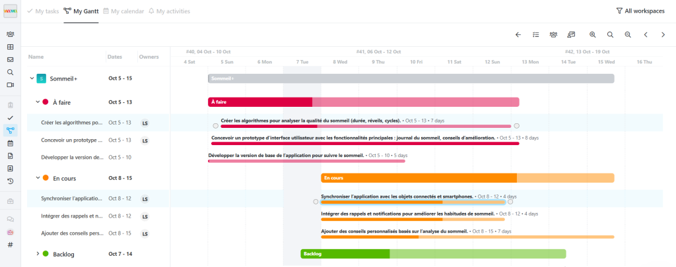Click the team members toolbar icon
Viewport: 676px width, 267px height.
pyautogui.click(x=553, y=35)
